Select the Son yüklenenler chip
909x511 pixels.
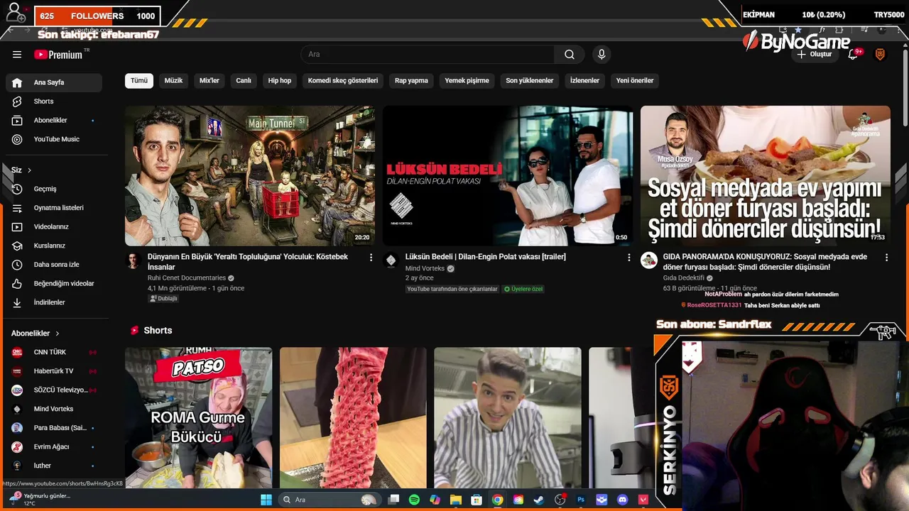point(530,81)
